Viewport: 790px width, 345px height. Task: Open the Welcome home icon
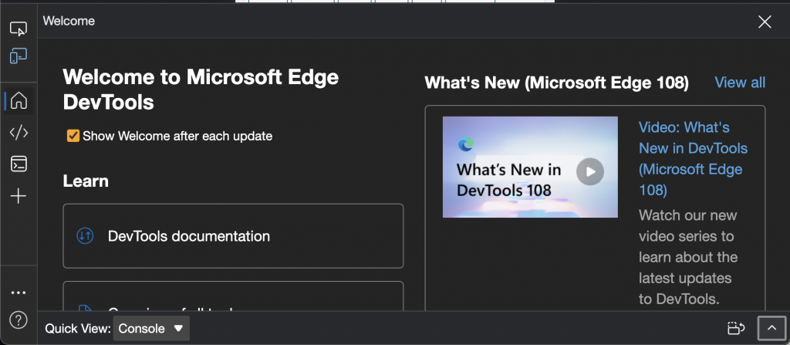pos(19,100)
